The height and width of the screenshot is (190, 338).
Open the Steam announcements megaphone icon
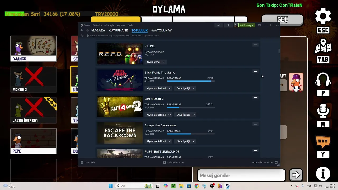click(219, 25)
